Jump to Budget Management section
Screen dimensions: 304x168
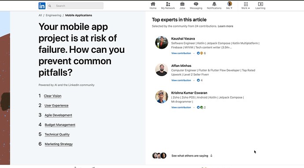60,125
